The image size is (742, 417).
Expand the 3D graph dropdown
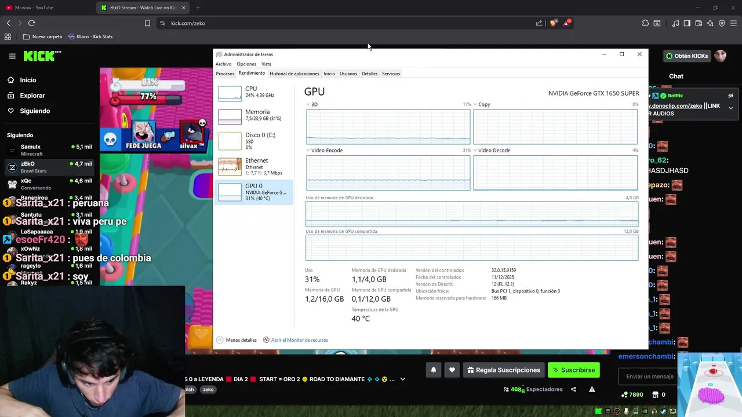tap(308, 105)
